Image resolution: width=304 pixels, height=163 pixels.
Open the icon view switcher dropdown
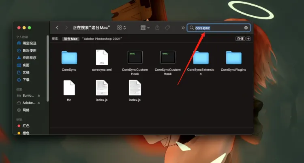[x=121, y=28]
